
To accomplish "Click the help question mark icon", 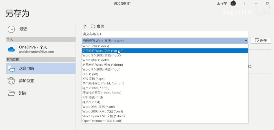I will click(244, 3).
